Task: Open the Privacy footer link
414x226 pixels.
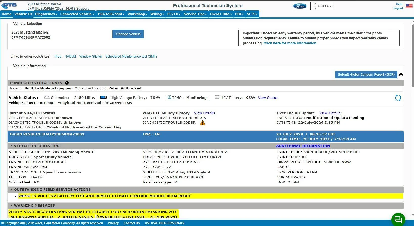Action: [x=113, y=223]
